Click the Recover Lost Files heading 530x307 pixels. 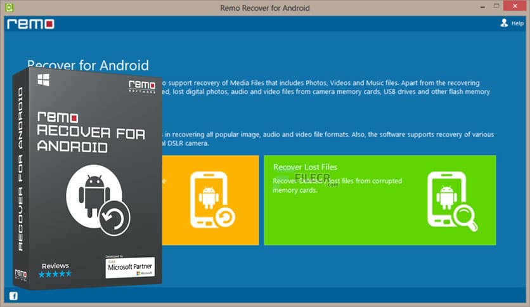305,167
